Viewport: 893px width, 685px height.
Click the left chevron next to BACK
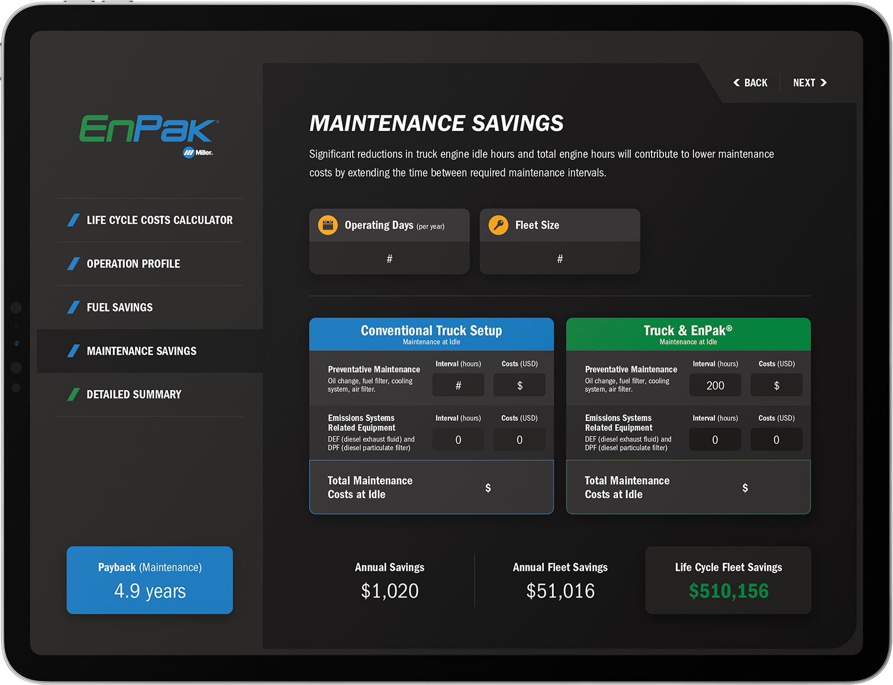click(736, 83)
